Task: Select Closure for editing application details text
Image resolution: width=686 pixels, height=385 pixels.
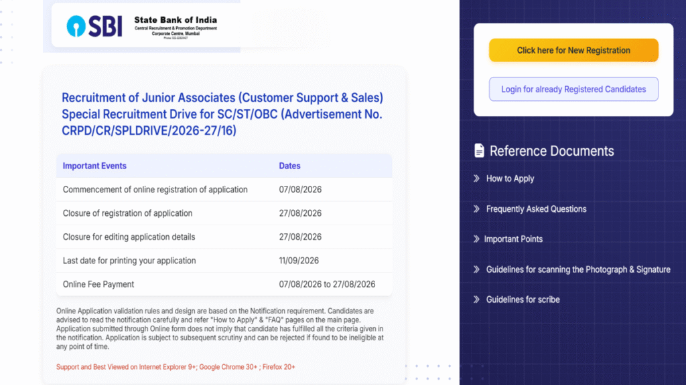Action: pos(129,237)
